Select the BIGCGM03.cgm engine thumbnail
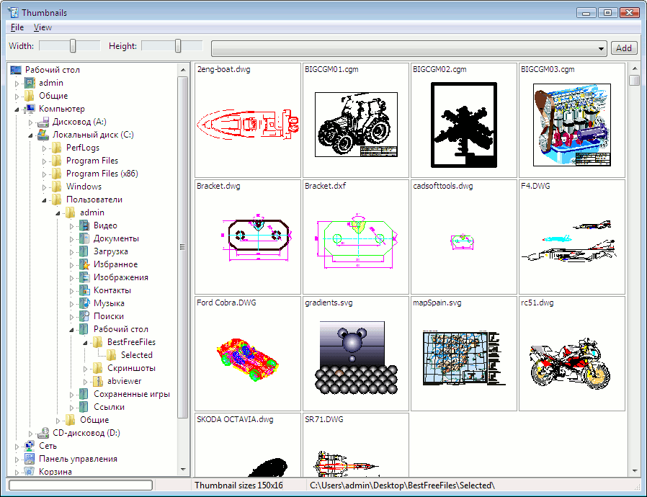Screen dimensions: 647x497 pos(572,120)
